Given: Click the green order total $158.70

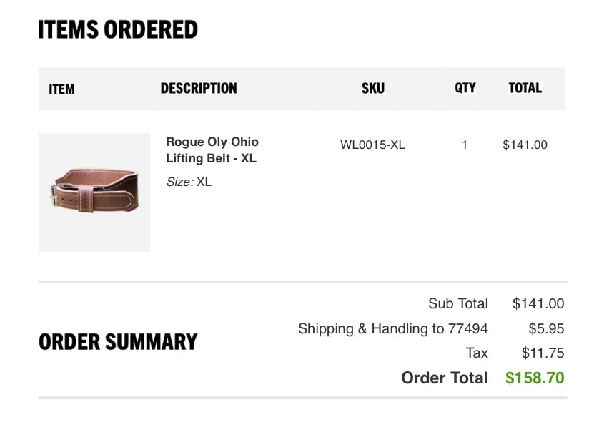Looking at the screenshot, I should (x=535, y=378).
